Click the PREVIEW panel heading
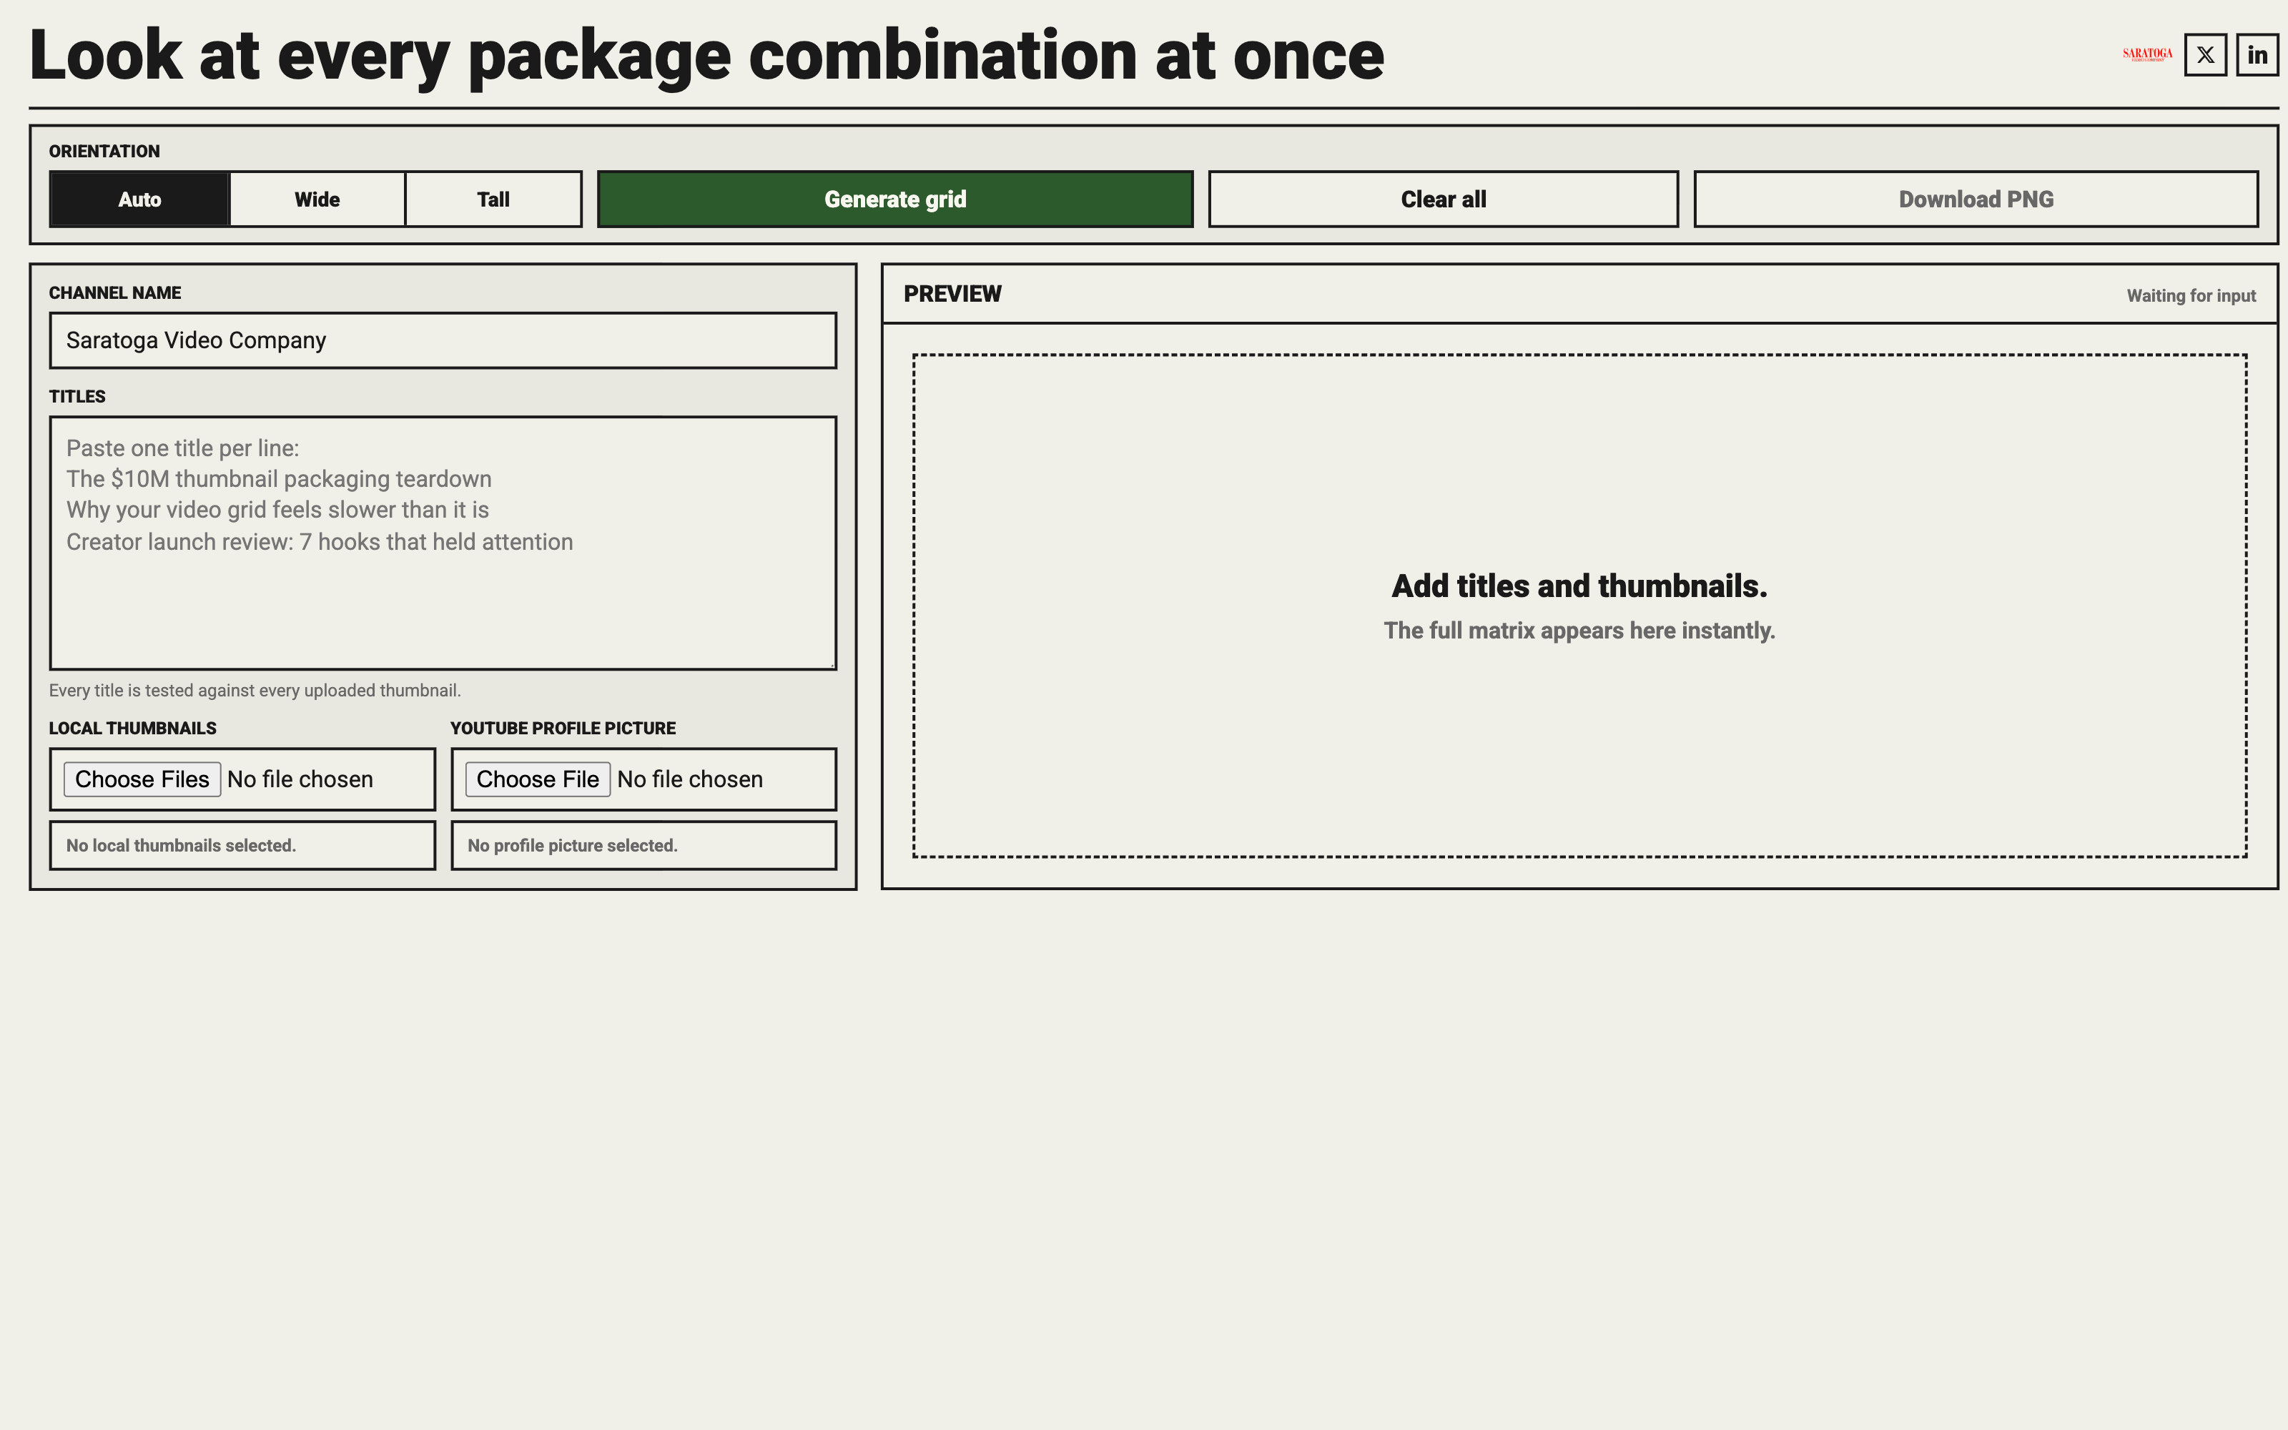The height and width of the screenshot is (1430, 2288). (952, 294)
